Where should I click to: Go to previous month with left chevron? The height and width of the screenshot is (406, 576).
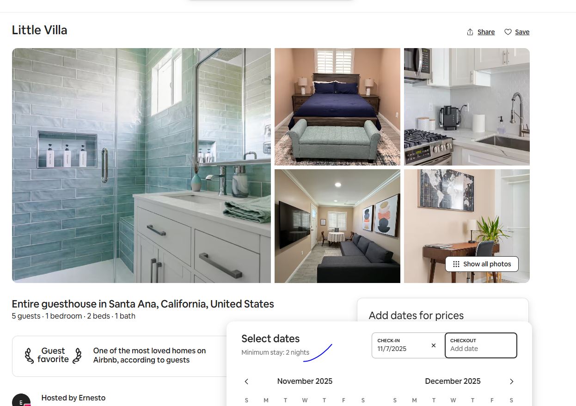click(x=246, y=381)
